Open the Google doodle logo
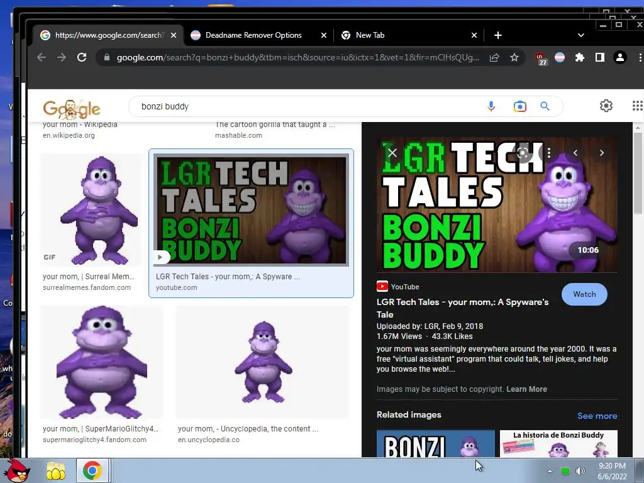644x483 pixels. [72, 109]
